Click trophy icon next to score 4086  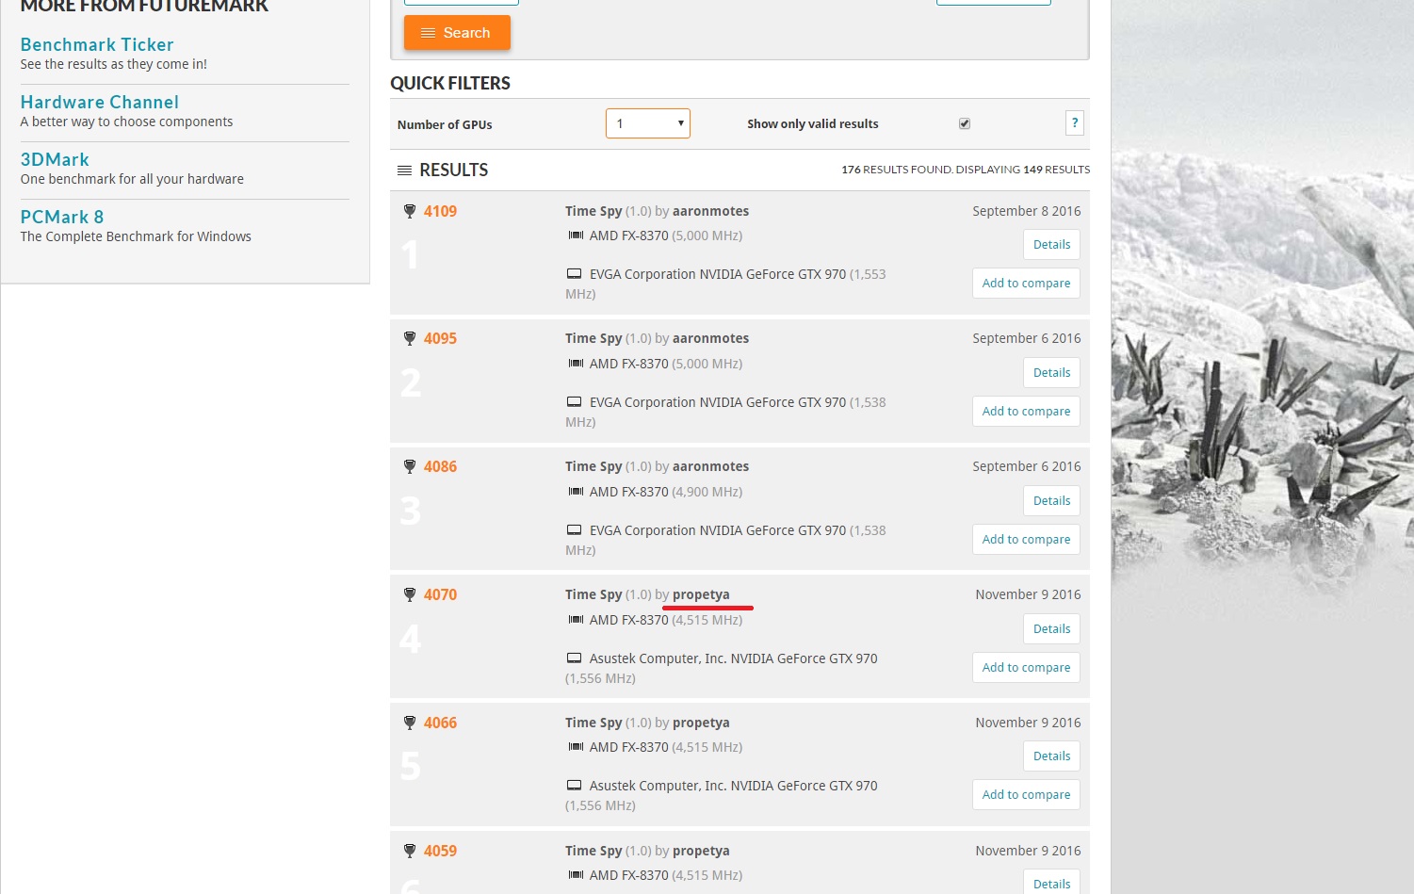point(410,466)
